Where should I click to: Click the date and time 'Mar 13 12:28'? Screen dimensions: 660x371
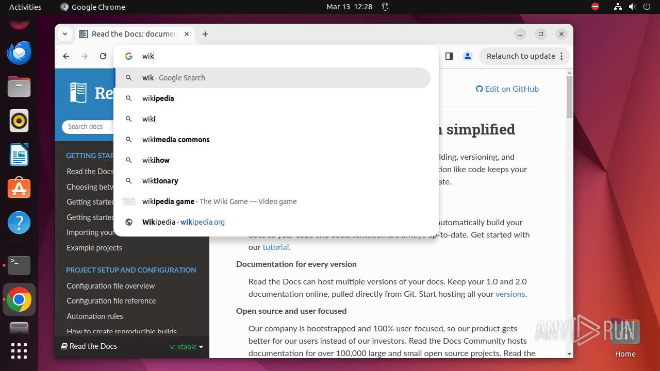pos(349,7)
